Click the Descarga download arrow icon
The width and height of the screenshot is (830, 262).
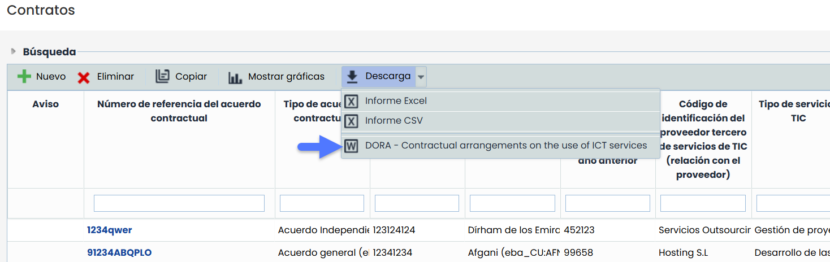coord(352,76)
